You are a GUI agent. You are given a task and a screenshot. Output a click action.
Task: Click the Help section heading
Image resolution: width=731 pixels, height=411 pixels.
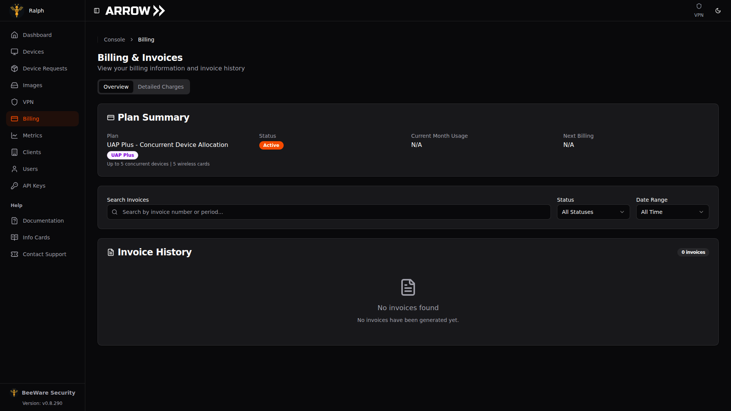(x=16, y=205)
